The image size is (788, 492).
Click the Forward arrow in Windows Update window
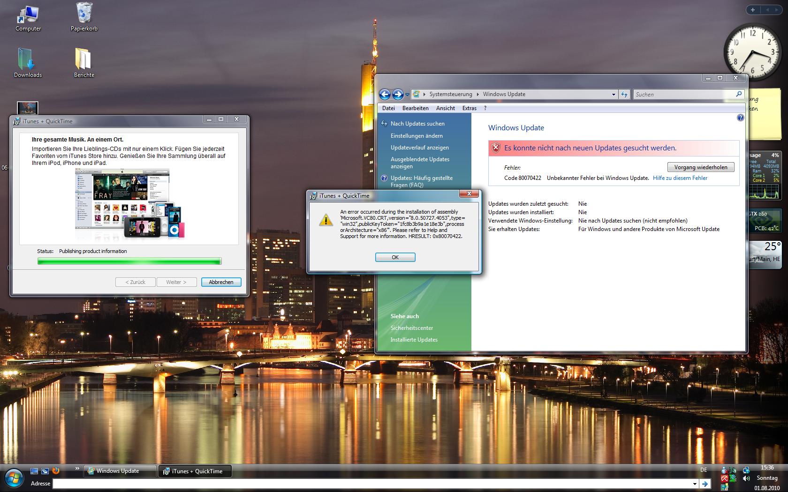point(398,94)
